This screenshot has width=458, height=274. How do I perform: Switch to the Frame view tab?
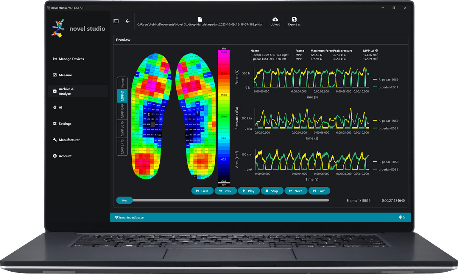coord(122,83)
